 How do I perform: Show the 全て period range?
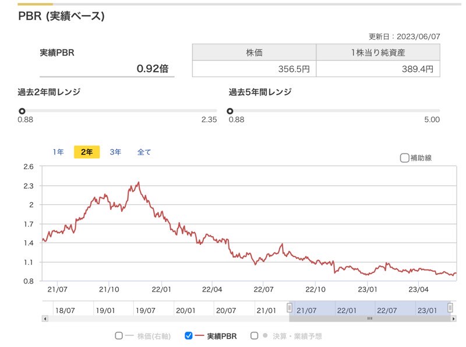point(144,152)
